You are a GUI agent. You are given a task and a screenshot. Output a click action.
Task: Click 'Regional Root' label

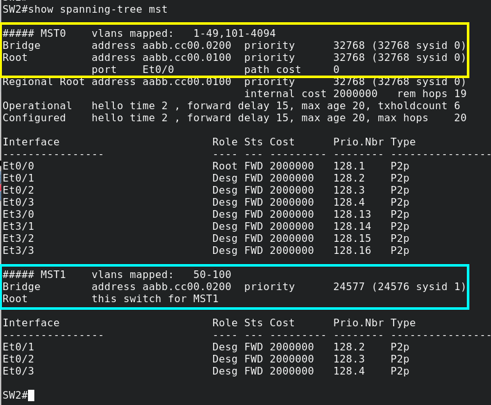43,81
